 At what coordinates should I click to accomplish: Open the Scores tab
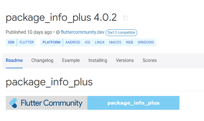[150, 60]
